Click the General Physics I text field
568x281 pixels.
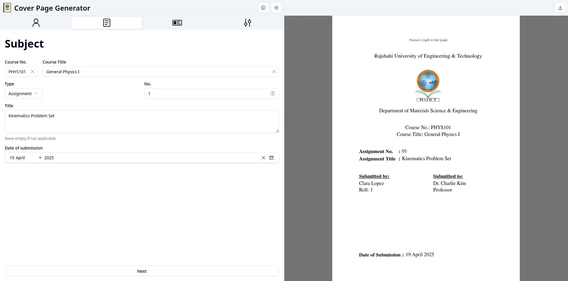157,72
